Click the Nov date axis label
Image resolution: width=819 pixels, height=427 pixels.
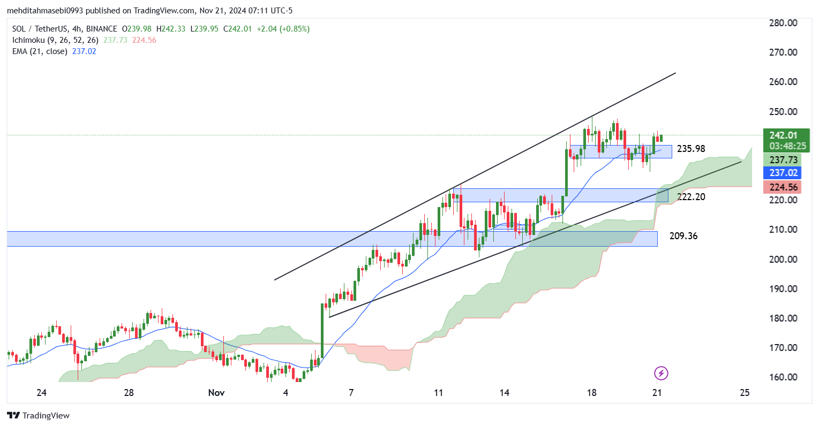tap(216, 393)
